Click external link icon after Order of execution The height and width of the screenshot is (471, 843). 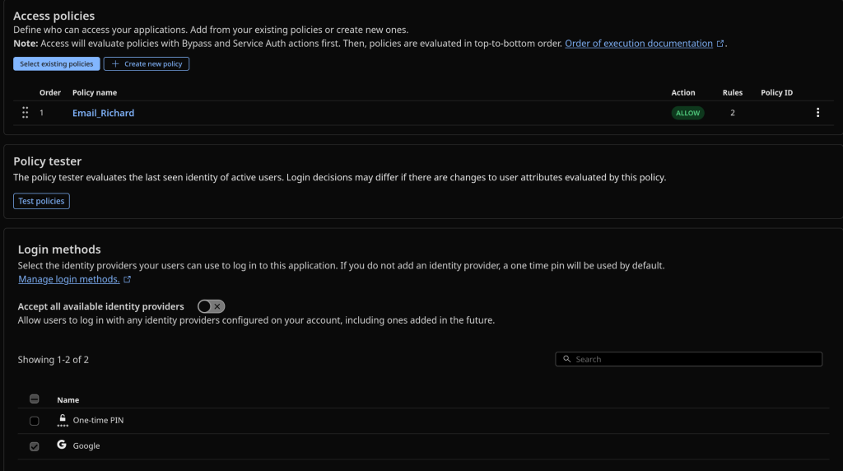point(720,44)
